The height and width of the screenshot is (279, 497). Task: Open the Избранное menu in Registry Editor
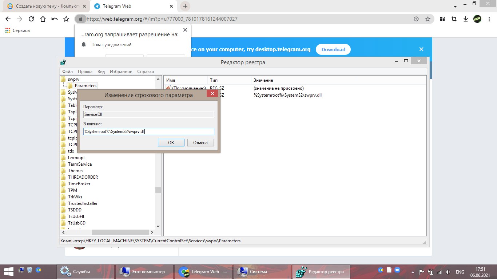point(121,72)
